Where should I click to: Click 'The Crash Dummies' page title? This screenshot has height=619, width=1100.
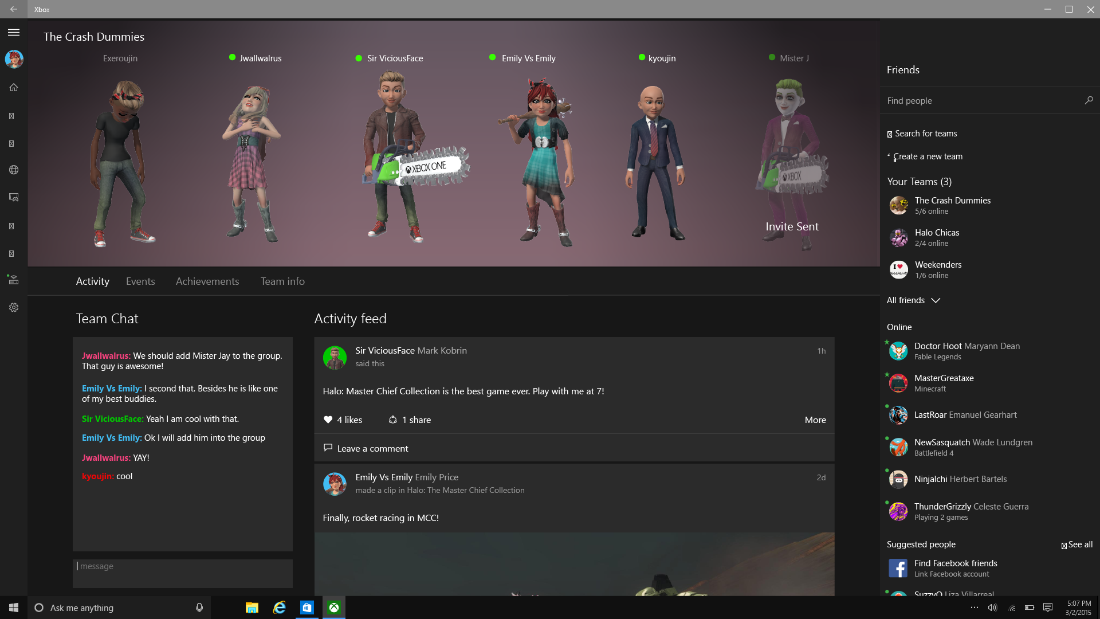[x=94, y=37]
